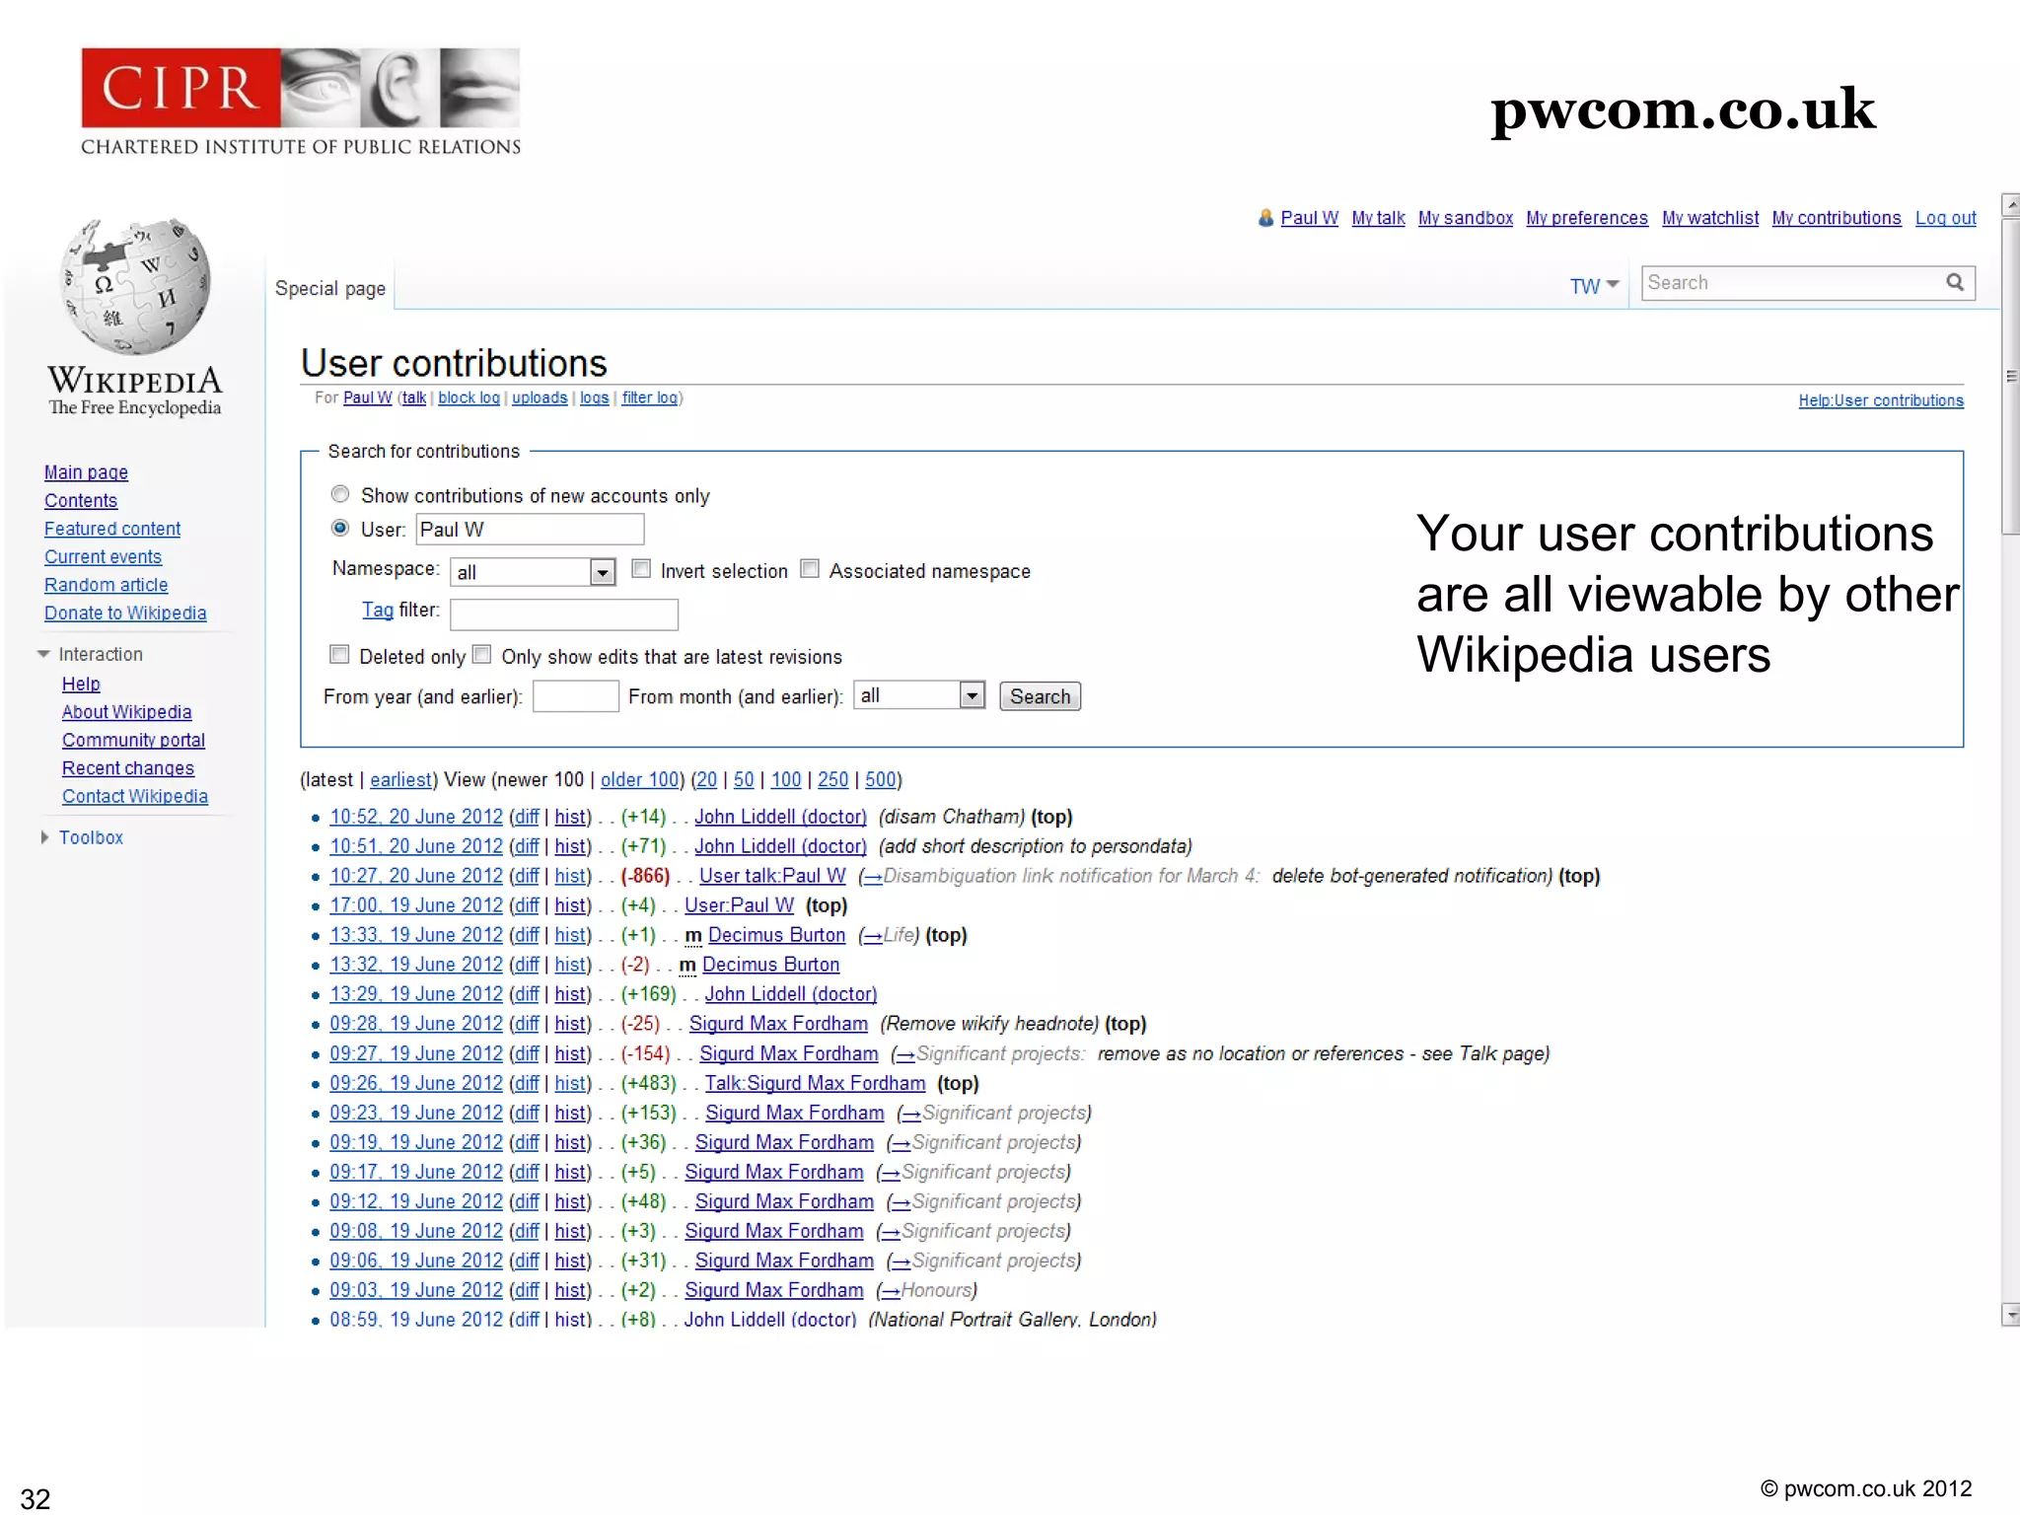Click the From year input field

[576, 696]
